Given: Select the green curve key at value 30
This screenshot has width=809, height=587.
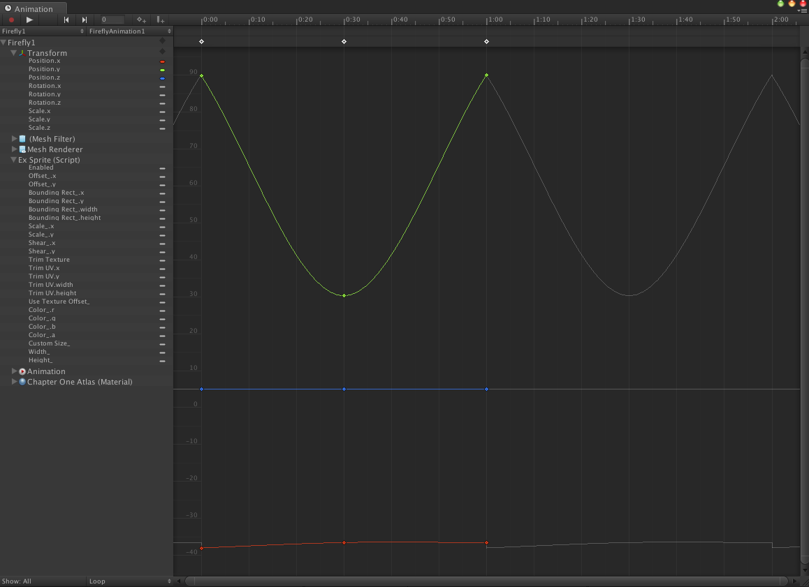Looking at the screenshot, I should coord(344,295).
